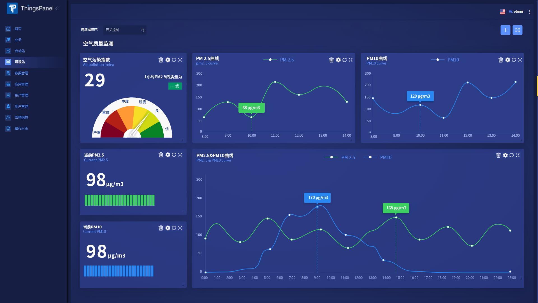The height and width of the screenshot is (303, 538).
Task: Delete the Air pollution index widget
Action: tap(161, 60)
